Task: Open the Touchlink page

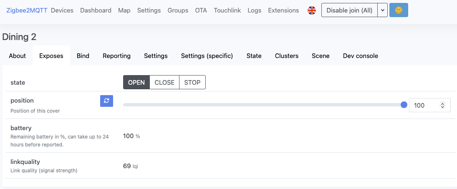Action: pos(227,10)
